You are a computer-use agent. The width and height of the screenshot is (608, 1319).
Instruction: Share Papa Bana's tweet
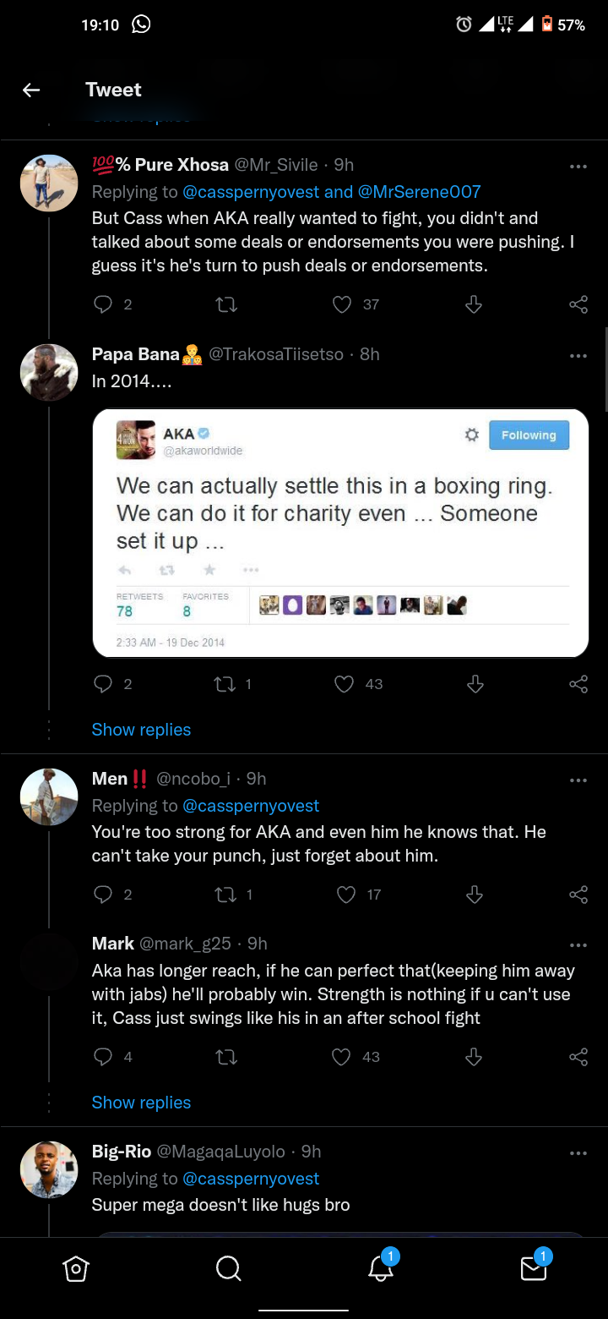click(578, 684)
